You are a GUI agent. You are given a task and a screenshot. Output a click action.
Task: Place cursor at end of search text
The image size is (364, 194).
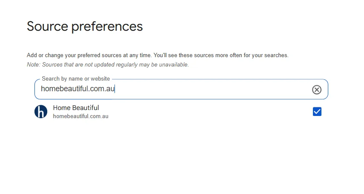click(115, 89)
